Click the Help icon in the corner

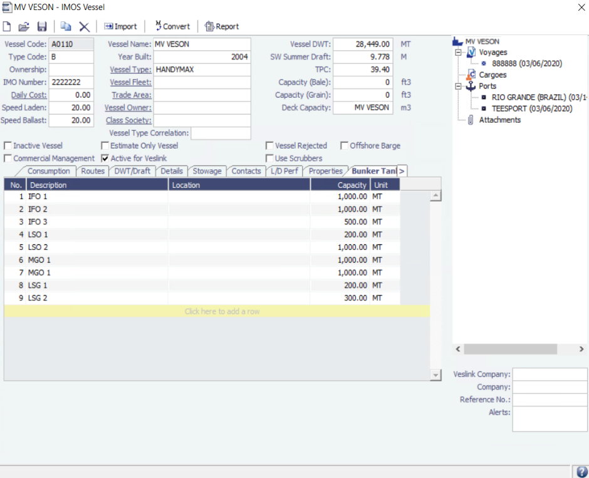[x=581, y=470]
